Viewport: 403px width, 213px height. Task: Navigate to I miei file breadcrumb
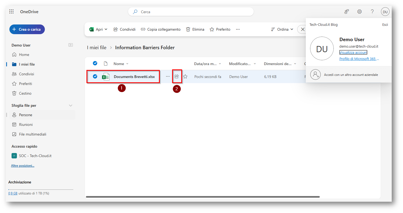coord(97,48)
